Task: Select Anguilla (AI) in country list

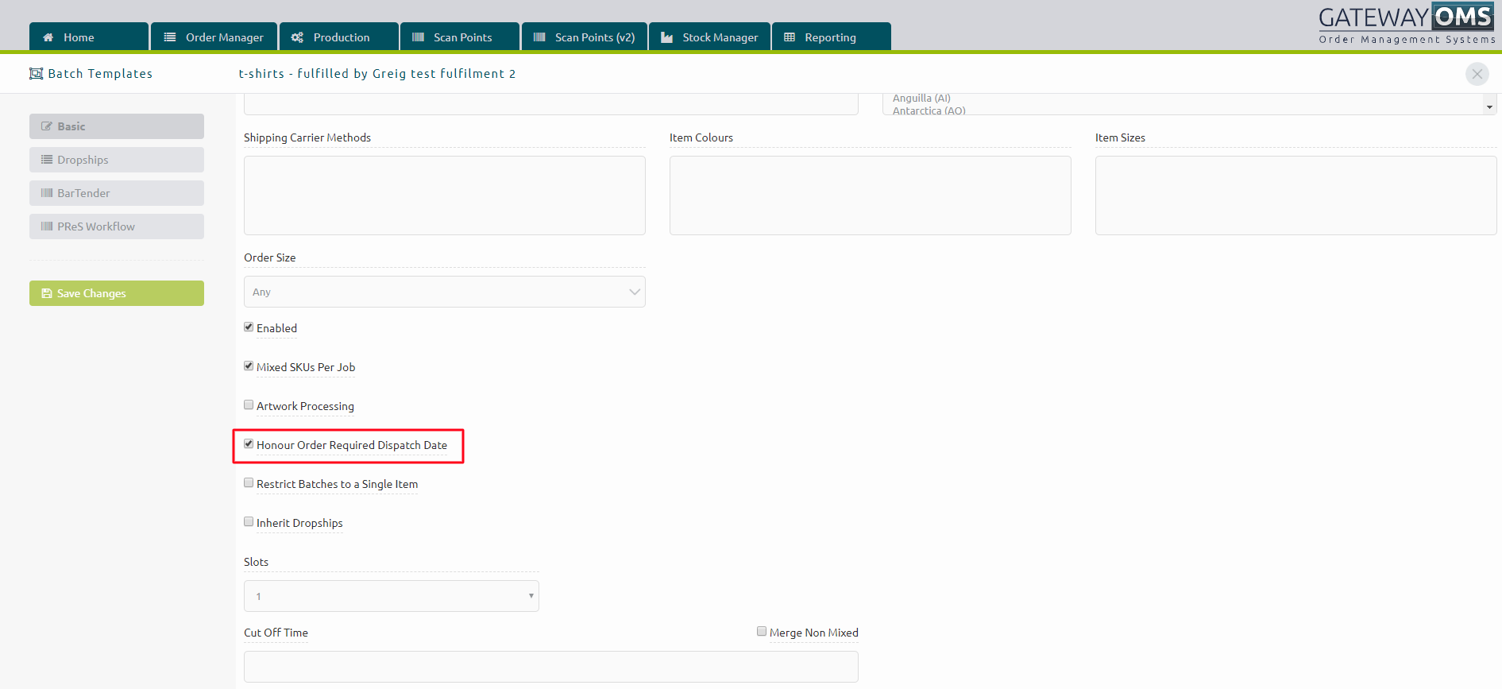Action: point(921,99)
